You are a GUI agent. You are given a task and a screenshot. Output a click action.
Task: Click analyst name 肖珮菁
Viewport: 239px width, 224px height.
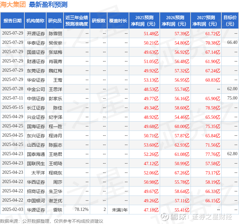click(x=55, y=61)
